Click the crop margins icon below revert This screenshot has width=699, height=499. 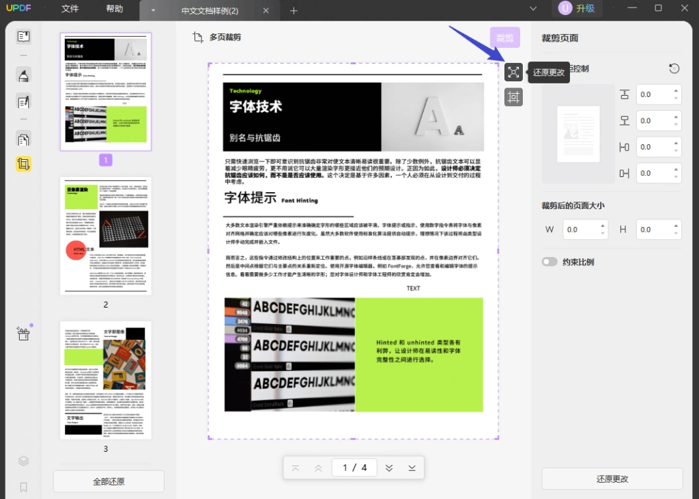click(513, 97)
